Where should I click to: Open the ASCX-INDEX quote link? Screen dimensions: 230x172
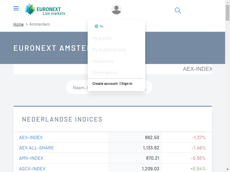coord(32,169)
